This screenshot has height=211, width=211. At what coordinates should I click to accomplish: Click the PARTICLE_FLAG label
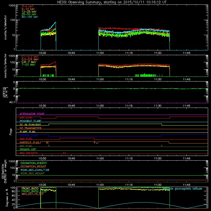tap(30, 142)
